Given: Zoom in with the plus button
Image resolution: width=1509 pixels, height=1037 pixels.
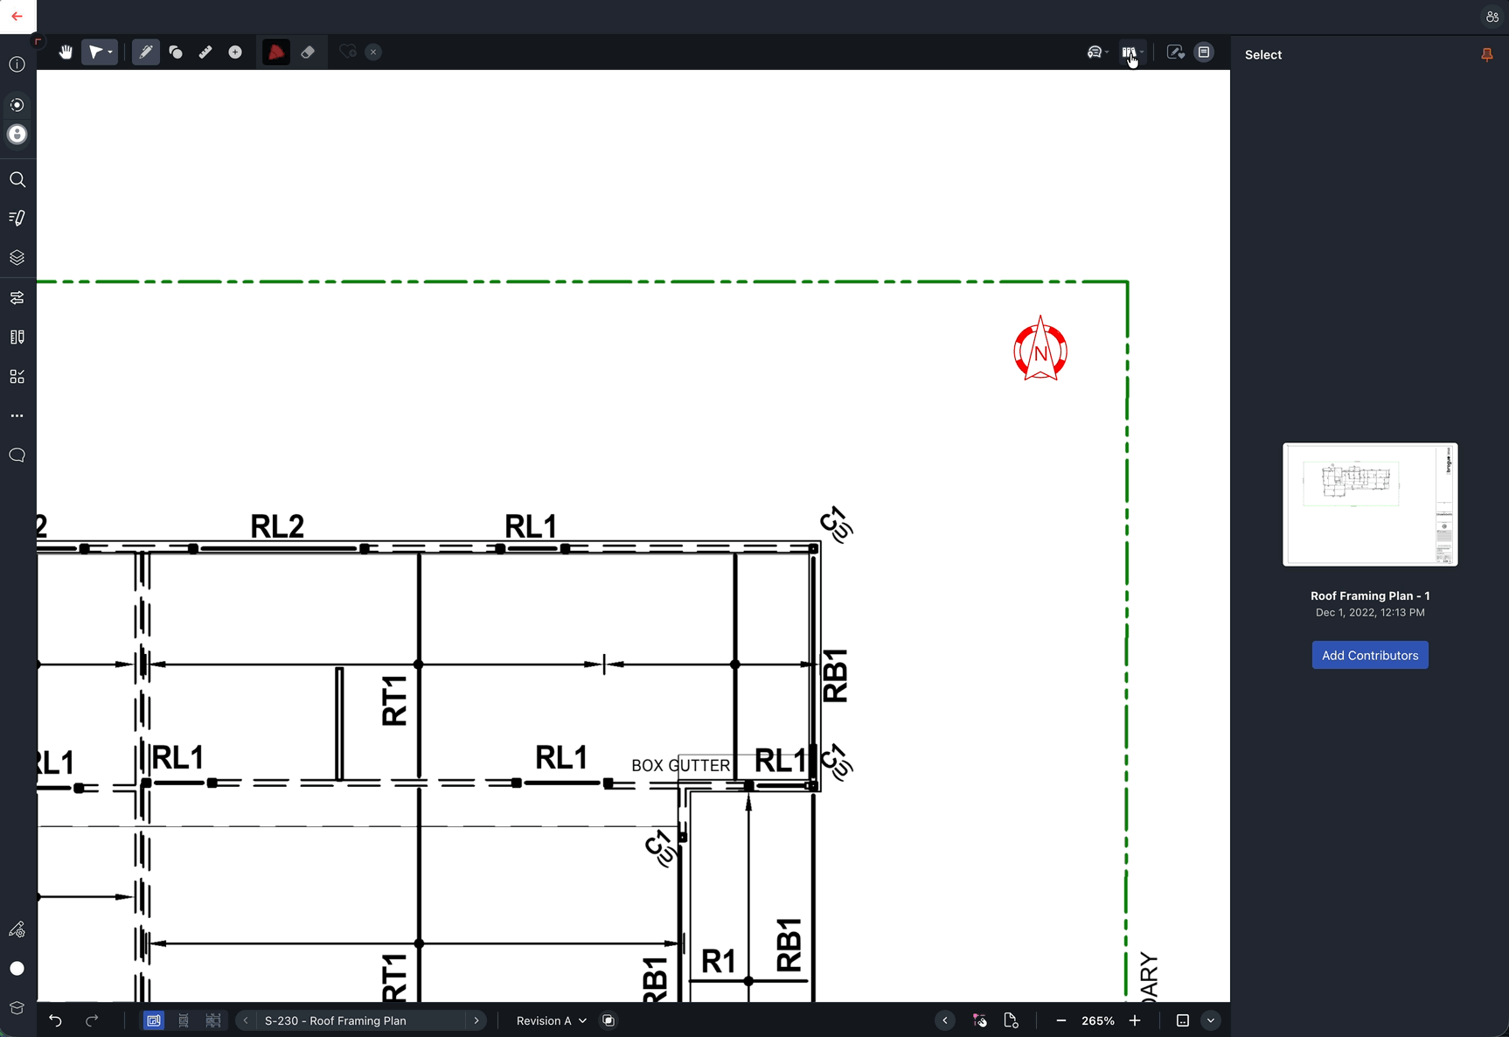Looking at the screenshot, I should pos(1135,1020).
